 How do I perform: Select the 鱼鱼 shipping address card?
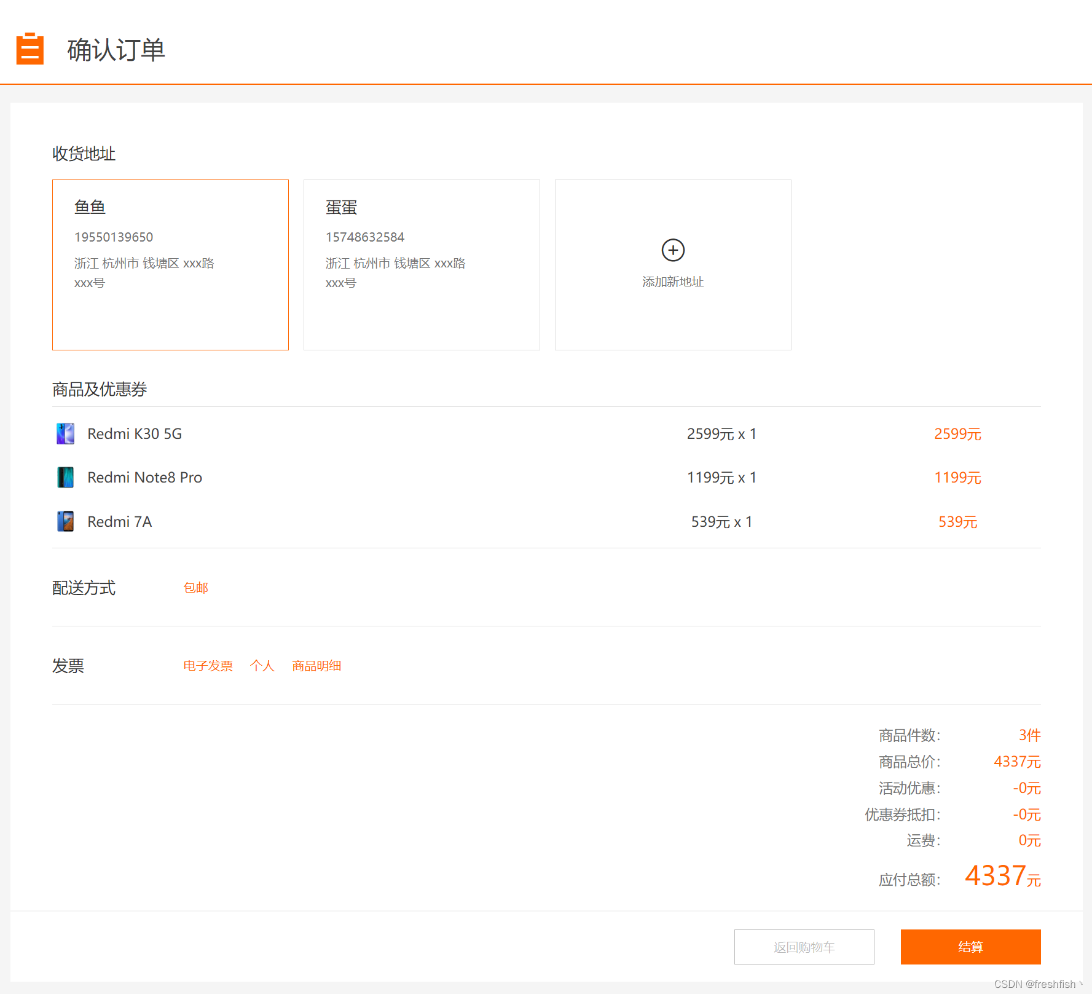pyautogui.click(x=170, y=264)
